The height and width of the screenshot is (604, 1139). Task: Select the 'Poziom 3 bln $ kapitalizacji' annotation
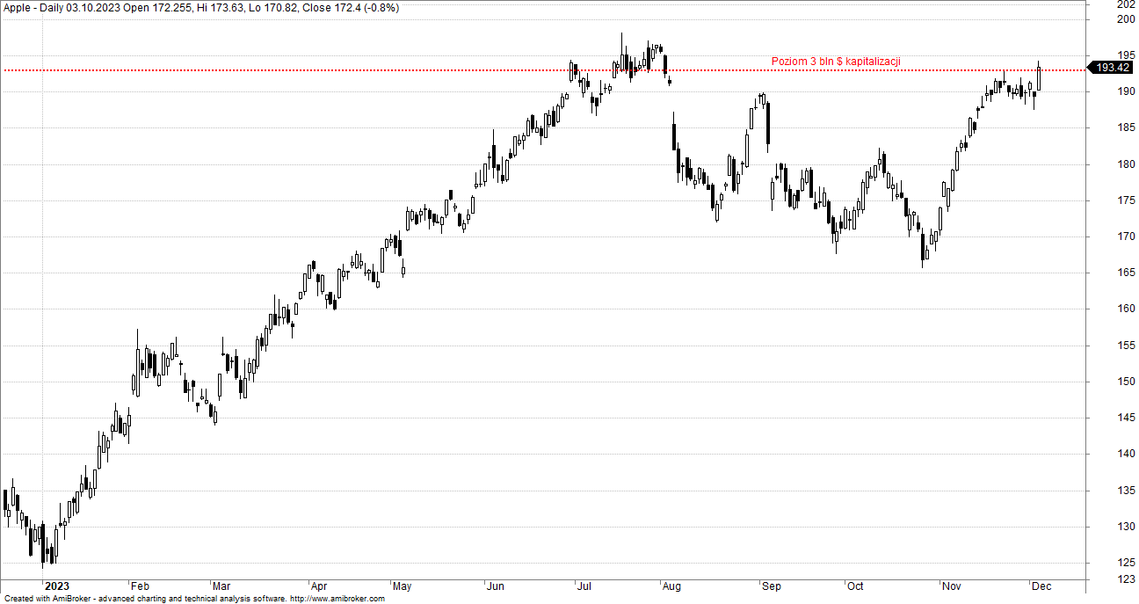pos(836,62)
